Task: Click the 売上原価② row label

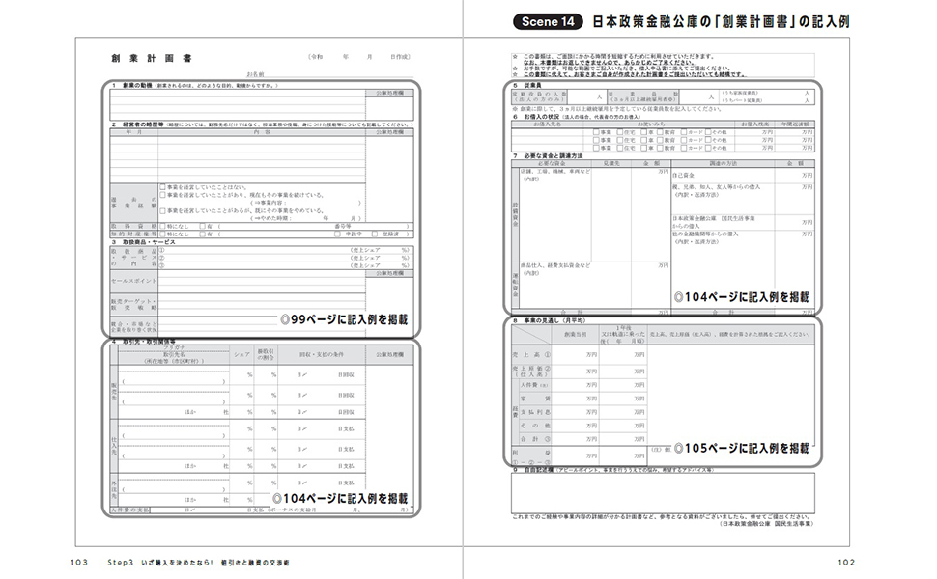Action: 531,372
